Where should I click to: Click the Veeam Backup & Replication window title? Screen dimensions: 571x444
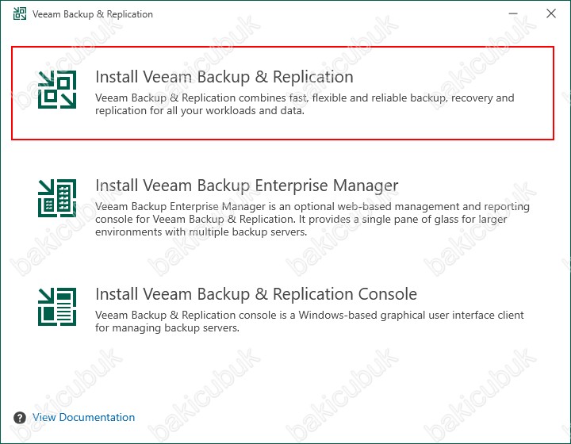point(93,14)
